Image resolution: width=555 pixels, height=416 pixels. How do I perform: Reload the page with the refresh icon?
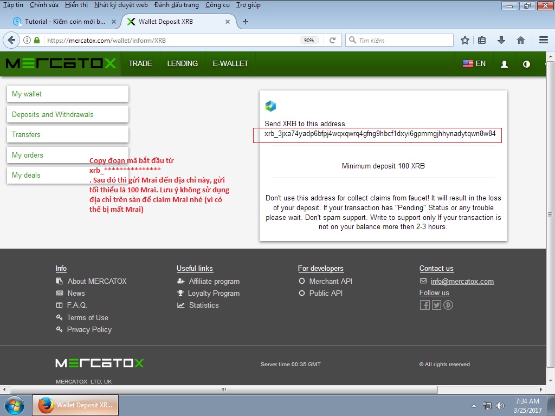332,40
